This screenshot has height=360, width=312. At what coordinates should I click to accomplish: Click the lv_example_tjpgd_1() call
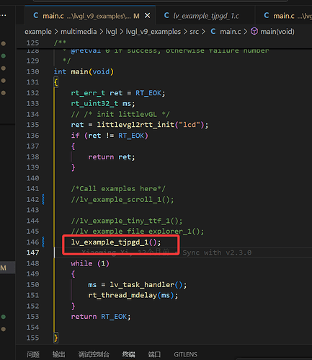click(x=116, y=242)
